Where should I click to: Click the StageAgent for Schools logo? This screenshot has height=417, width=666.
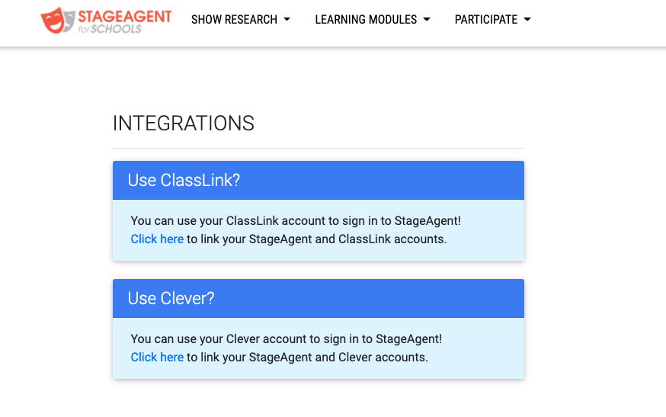pos(106,20)
